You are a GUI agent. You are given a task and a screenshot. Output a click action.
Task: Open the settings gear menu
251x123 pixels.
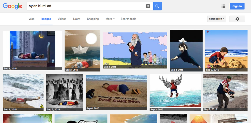coord(237,19)
